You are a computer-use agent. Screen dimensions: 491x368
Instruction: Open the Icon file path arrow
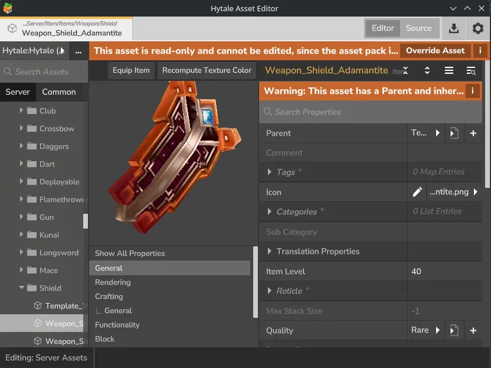click(x=475, y=192)
